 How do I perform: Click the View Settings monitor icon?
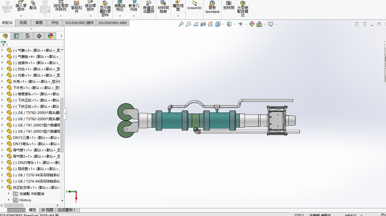click(271, 24)
